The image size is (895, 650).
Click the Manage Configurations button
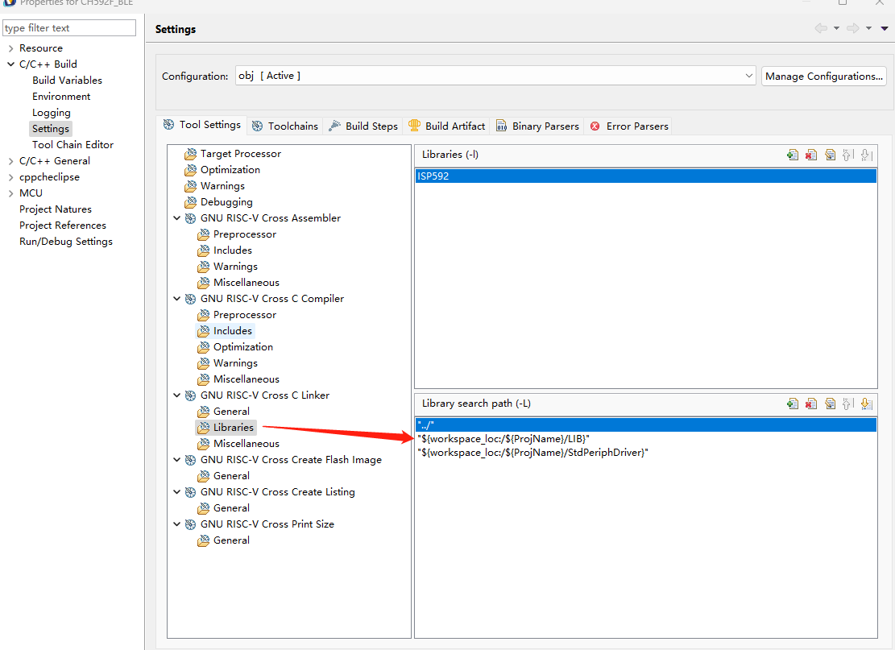823,76
